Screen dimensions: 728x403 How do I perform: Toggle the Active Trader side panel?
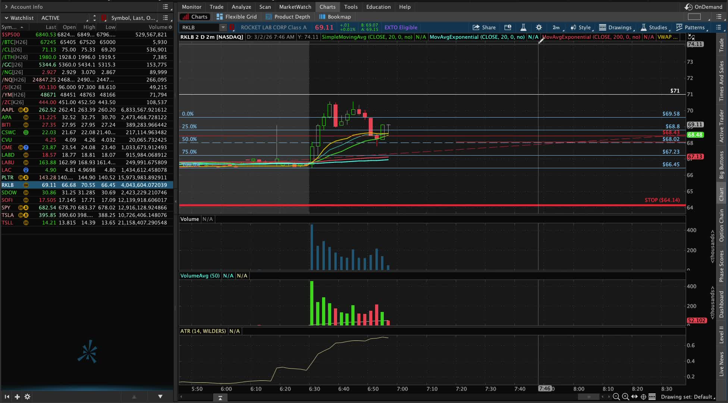click(x=722, y=126)
